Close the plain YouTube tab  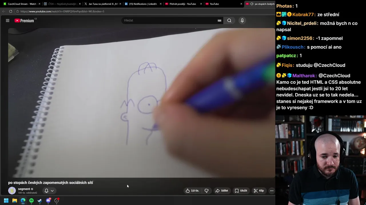coord(241,4)
